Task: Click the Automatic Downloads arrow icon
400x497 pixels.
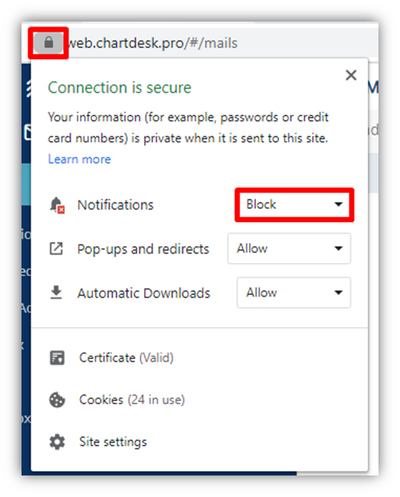Action: 56,293
